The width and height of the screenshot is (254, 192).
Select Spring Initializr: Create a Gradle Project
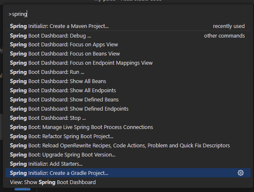(x=128, y=173)
